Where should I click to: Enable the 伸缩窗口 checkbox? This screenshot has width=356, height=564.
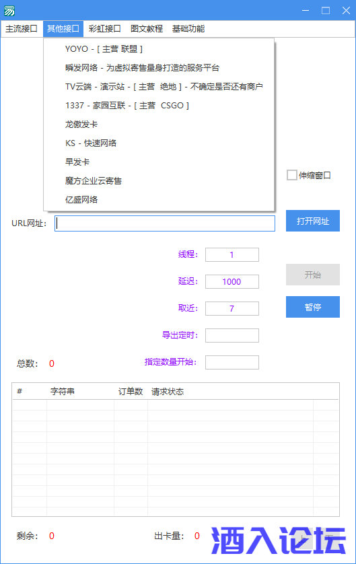[x=291, y=175]
